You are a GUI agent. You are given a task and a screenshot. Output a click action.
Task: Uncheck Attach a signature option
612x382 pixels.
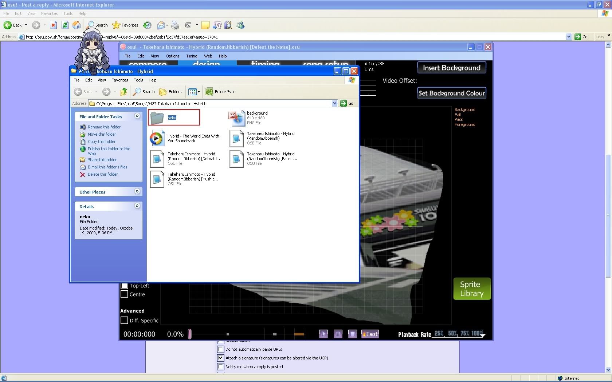point(220,358)
